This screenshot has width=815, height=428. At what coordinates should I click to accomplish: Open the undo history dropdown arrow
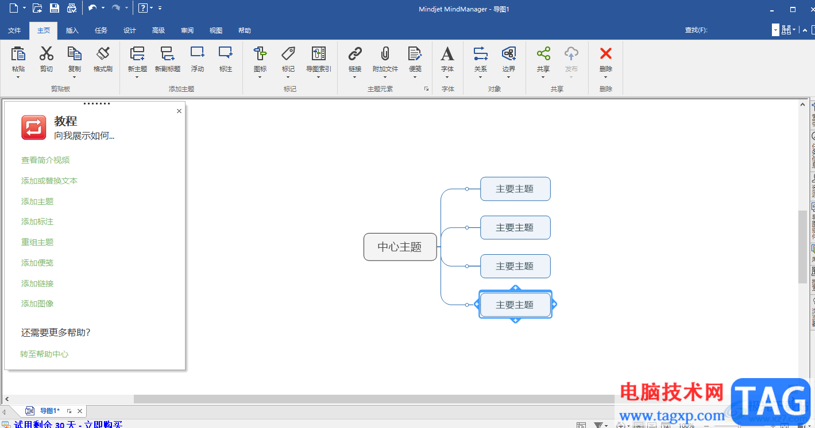point(103,8)
